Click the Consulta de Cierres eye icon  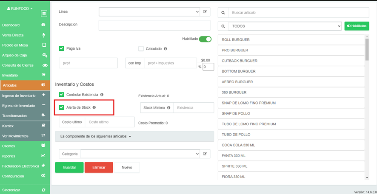click(x=45, y=65)
